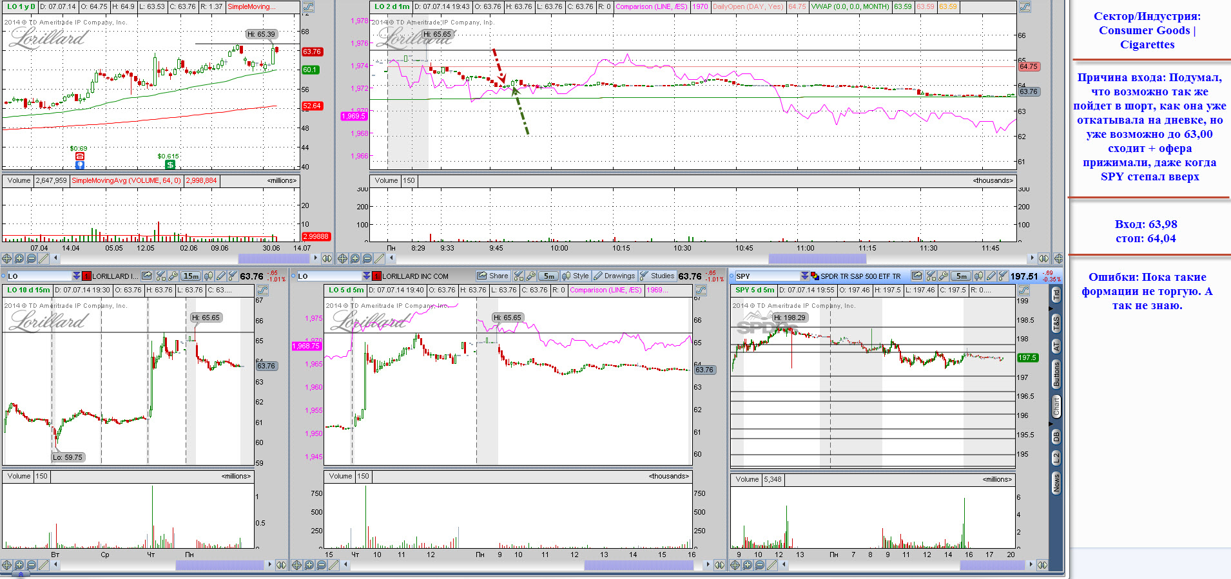The height and width of the screenshot is (579, 1231).
Task: Open candlestick style icon in SPY toolbar
Action: pyautogui.click(x=978, y=276)
